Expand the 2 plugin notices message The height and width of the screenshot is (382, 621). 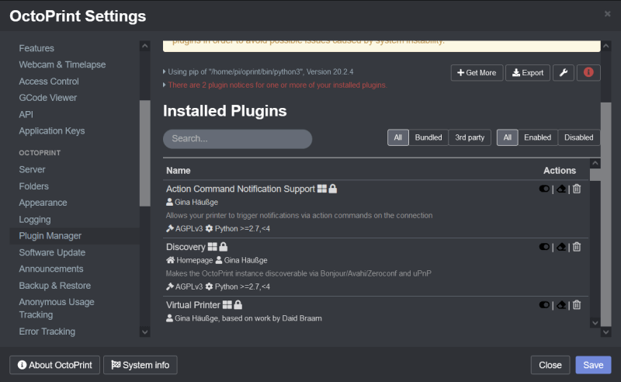pyautogui.click(x=276, y=85)
